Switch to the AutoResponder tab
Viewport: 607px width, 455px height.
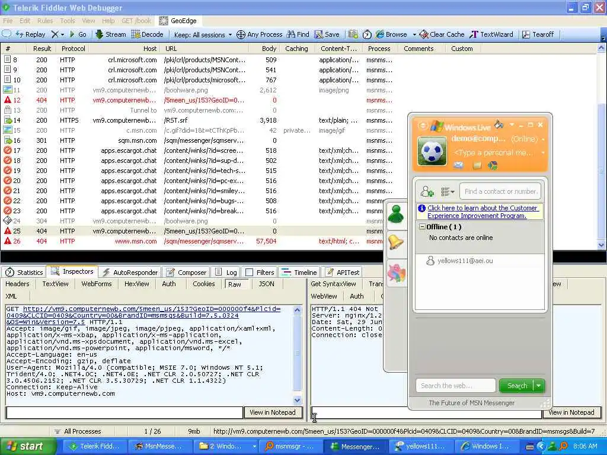[x=130, y=273]
